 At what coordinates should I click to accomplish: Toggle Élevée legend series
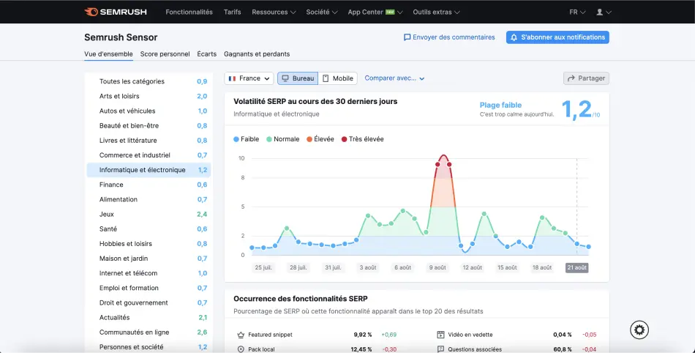pyautogui.click(x=320, y=139)
